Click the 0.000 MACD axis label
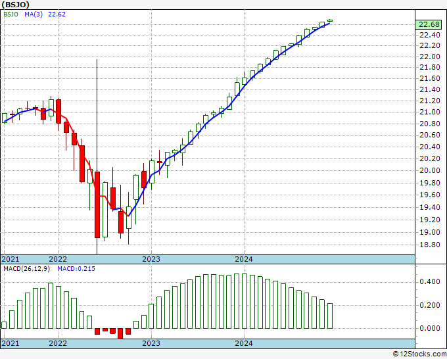This screenshot has width=447, height=359. tap(430, 328)
